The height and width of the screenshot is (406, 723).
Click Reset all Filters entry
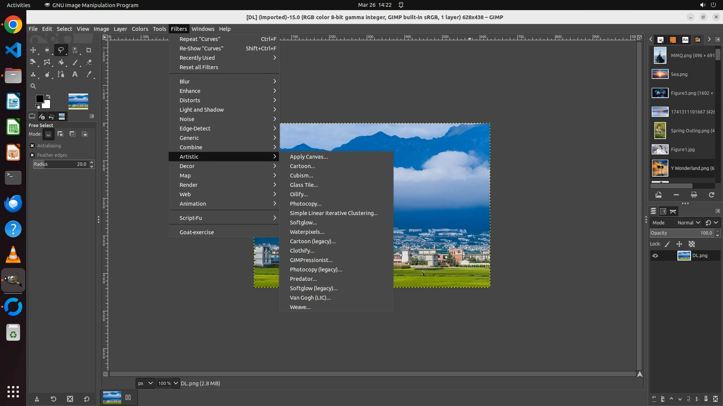click(x=199, y=67)
